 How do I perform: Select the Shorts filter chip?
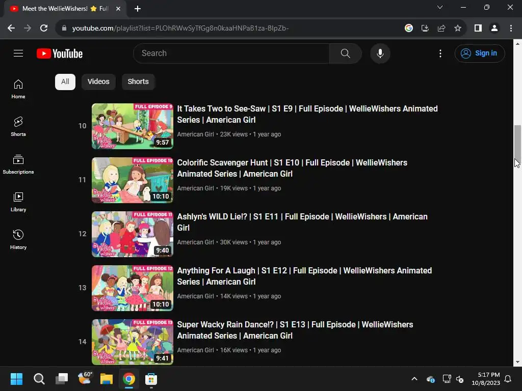(138, 82)
